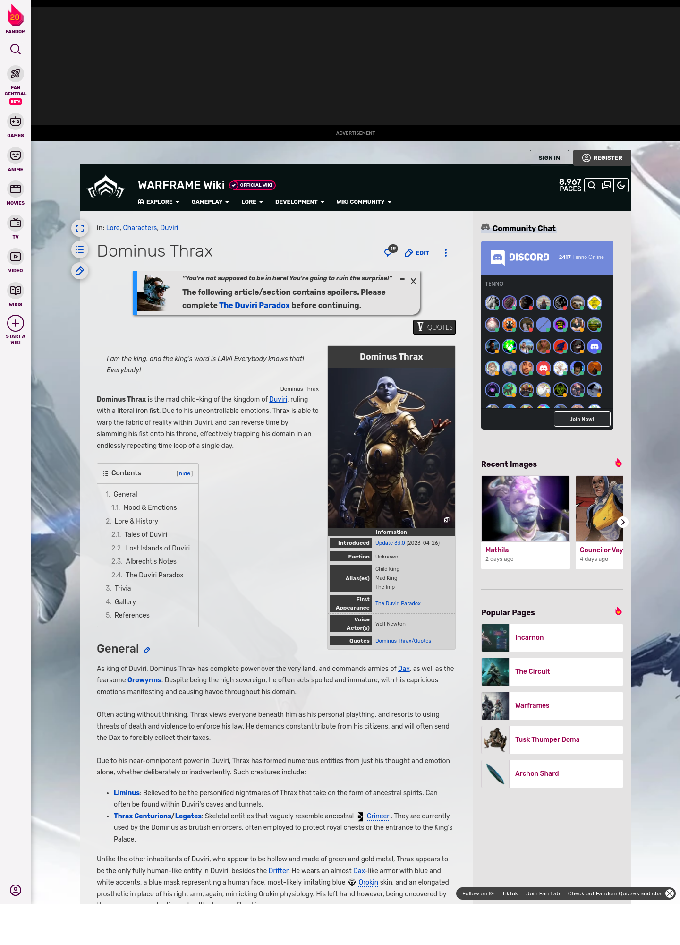Screen dimensions: 680x945
Task: Click the Official Wiki badge
Action: (x=253, y=185)
